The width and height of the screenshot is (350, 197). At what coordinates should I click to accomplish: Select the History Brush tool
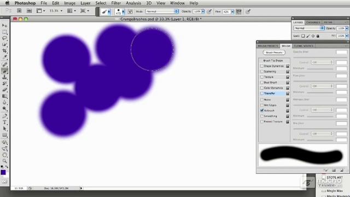4,84
